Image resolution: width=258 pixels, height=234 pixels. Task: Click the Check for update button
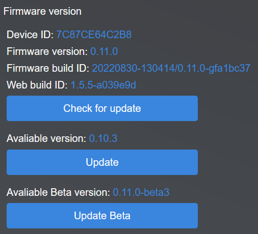point(102,108)
